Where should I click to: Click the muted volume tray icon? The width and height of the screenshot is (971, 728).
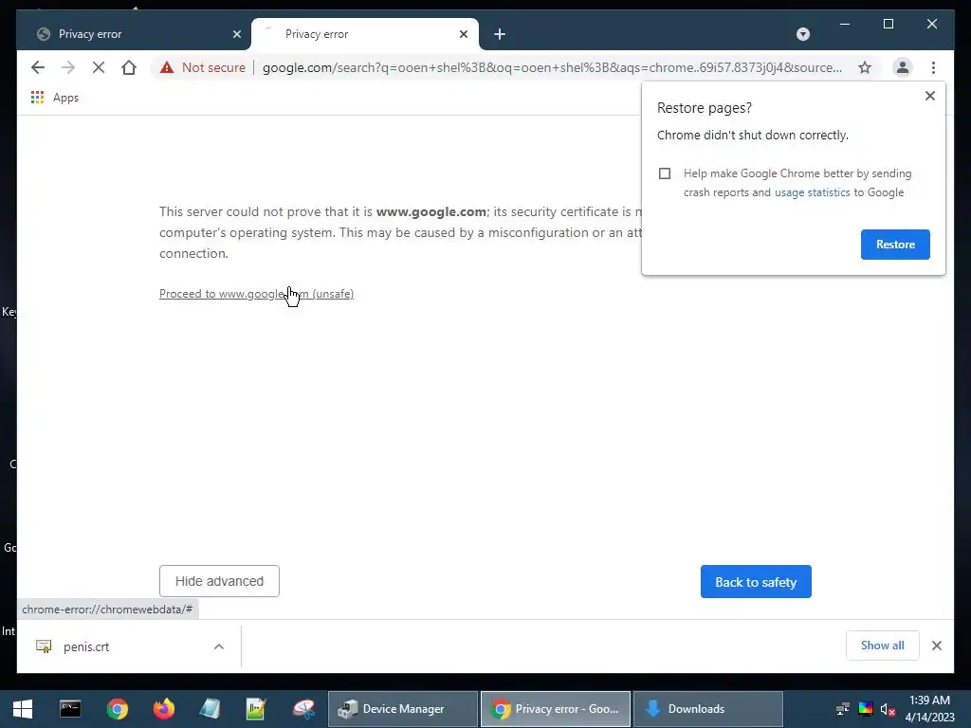(888, 709)
